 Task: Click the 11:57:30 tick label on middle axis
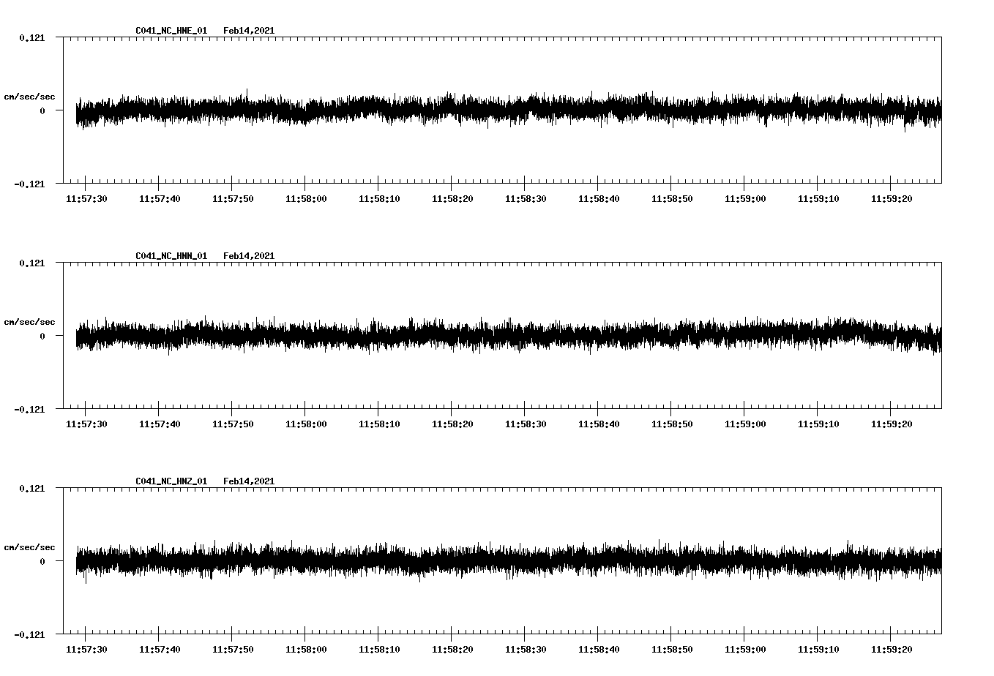click(x=87, y=422)
